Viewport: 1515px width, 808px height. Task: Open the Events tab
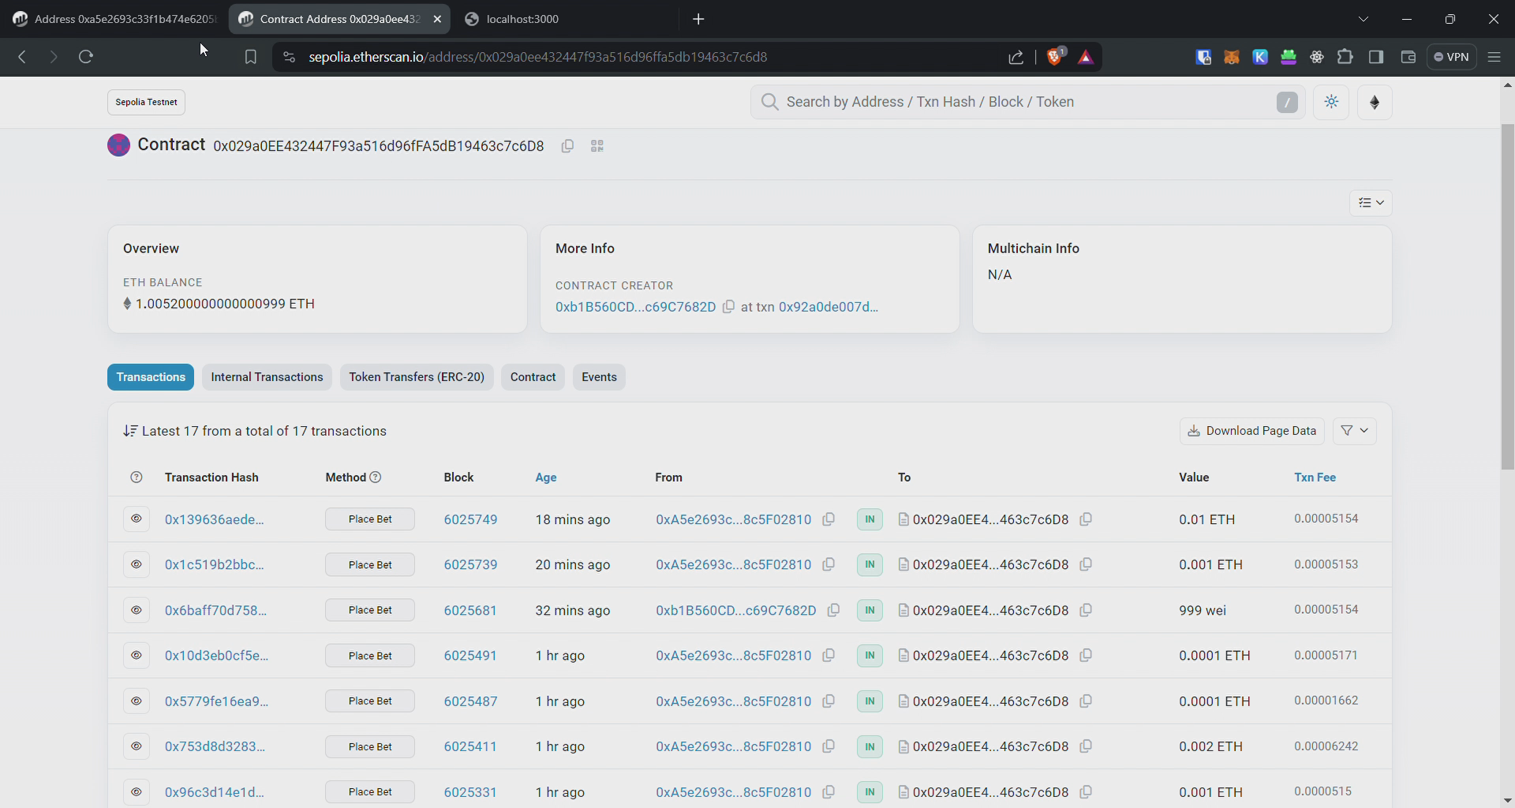pos(599,377)
